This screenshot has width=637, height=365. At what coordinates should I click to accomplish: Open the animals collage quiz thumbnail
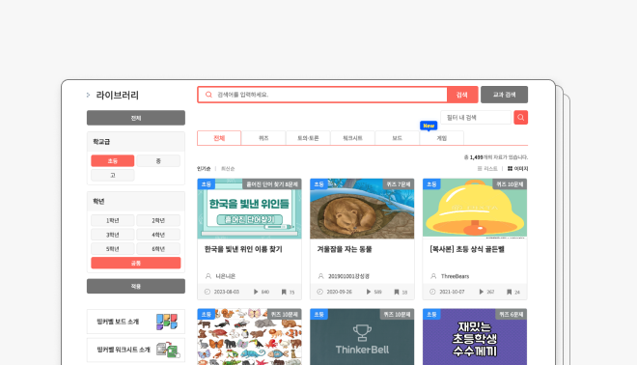tap(249, 337)
